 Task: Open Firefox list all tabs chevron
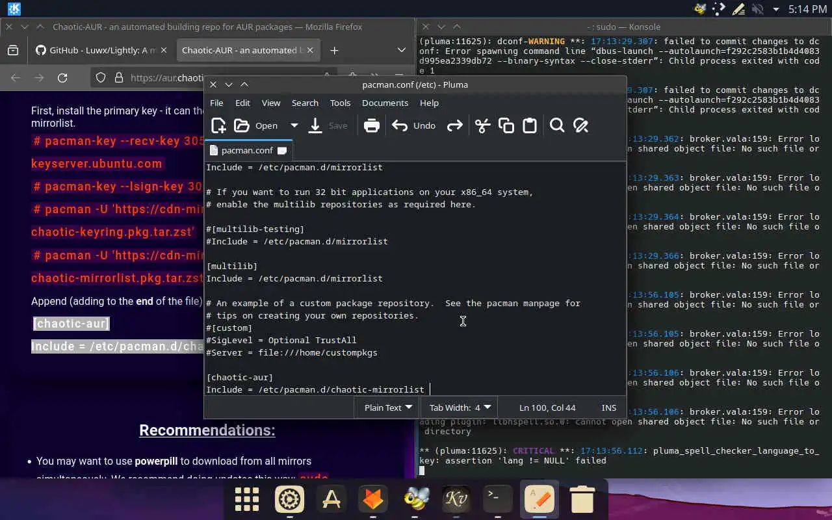pyautogui.click(x=402, y=50)
